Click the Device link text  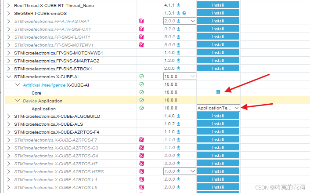pos(30,101)
